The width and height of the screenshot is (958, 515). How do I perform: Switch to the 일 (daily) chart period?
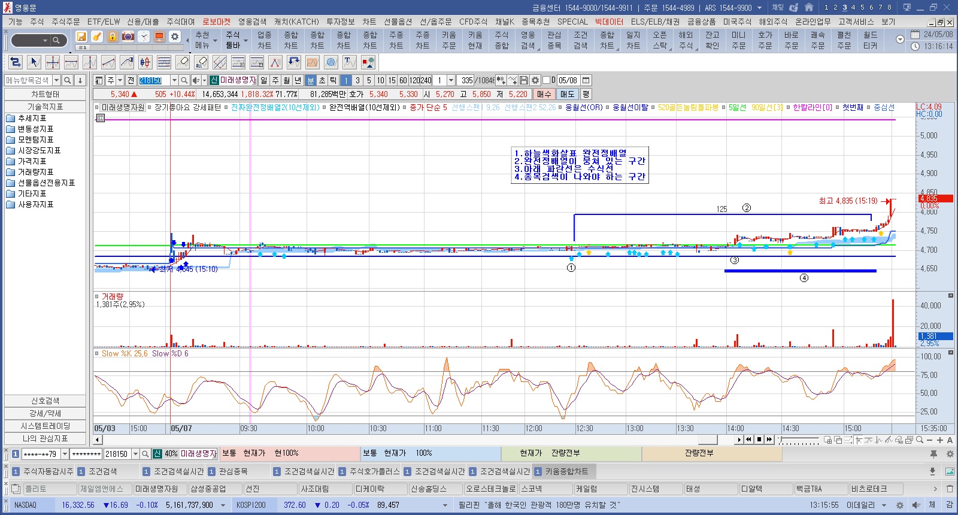tap(264, 80)
